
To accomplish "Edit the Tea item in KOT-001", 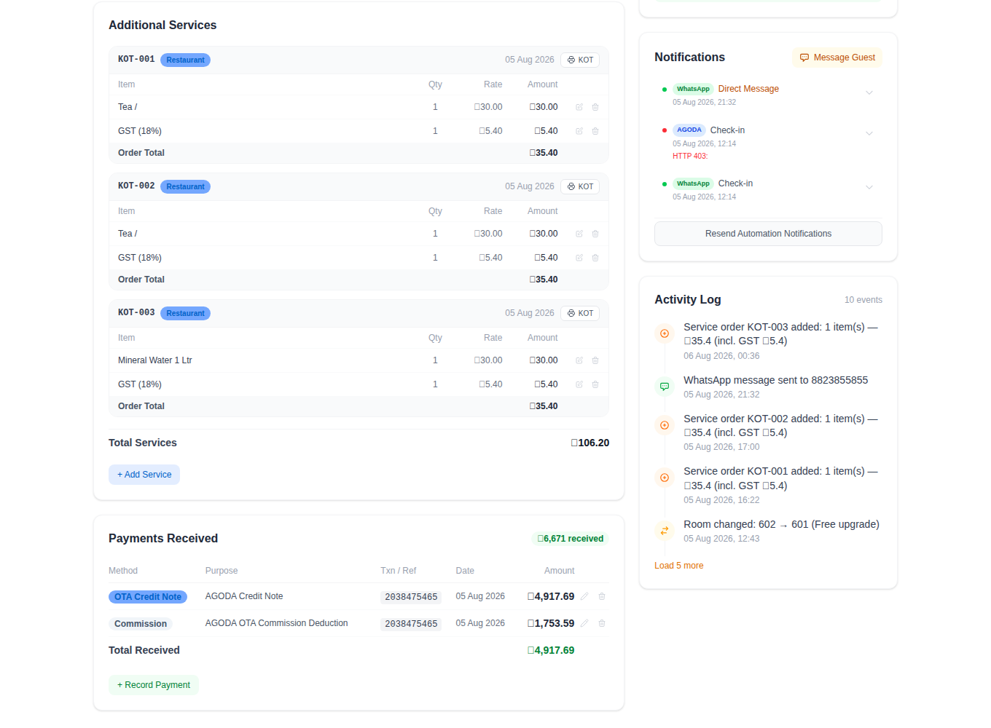I will coord(579,107).
